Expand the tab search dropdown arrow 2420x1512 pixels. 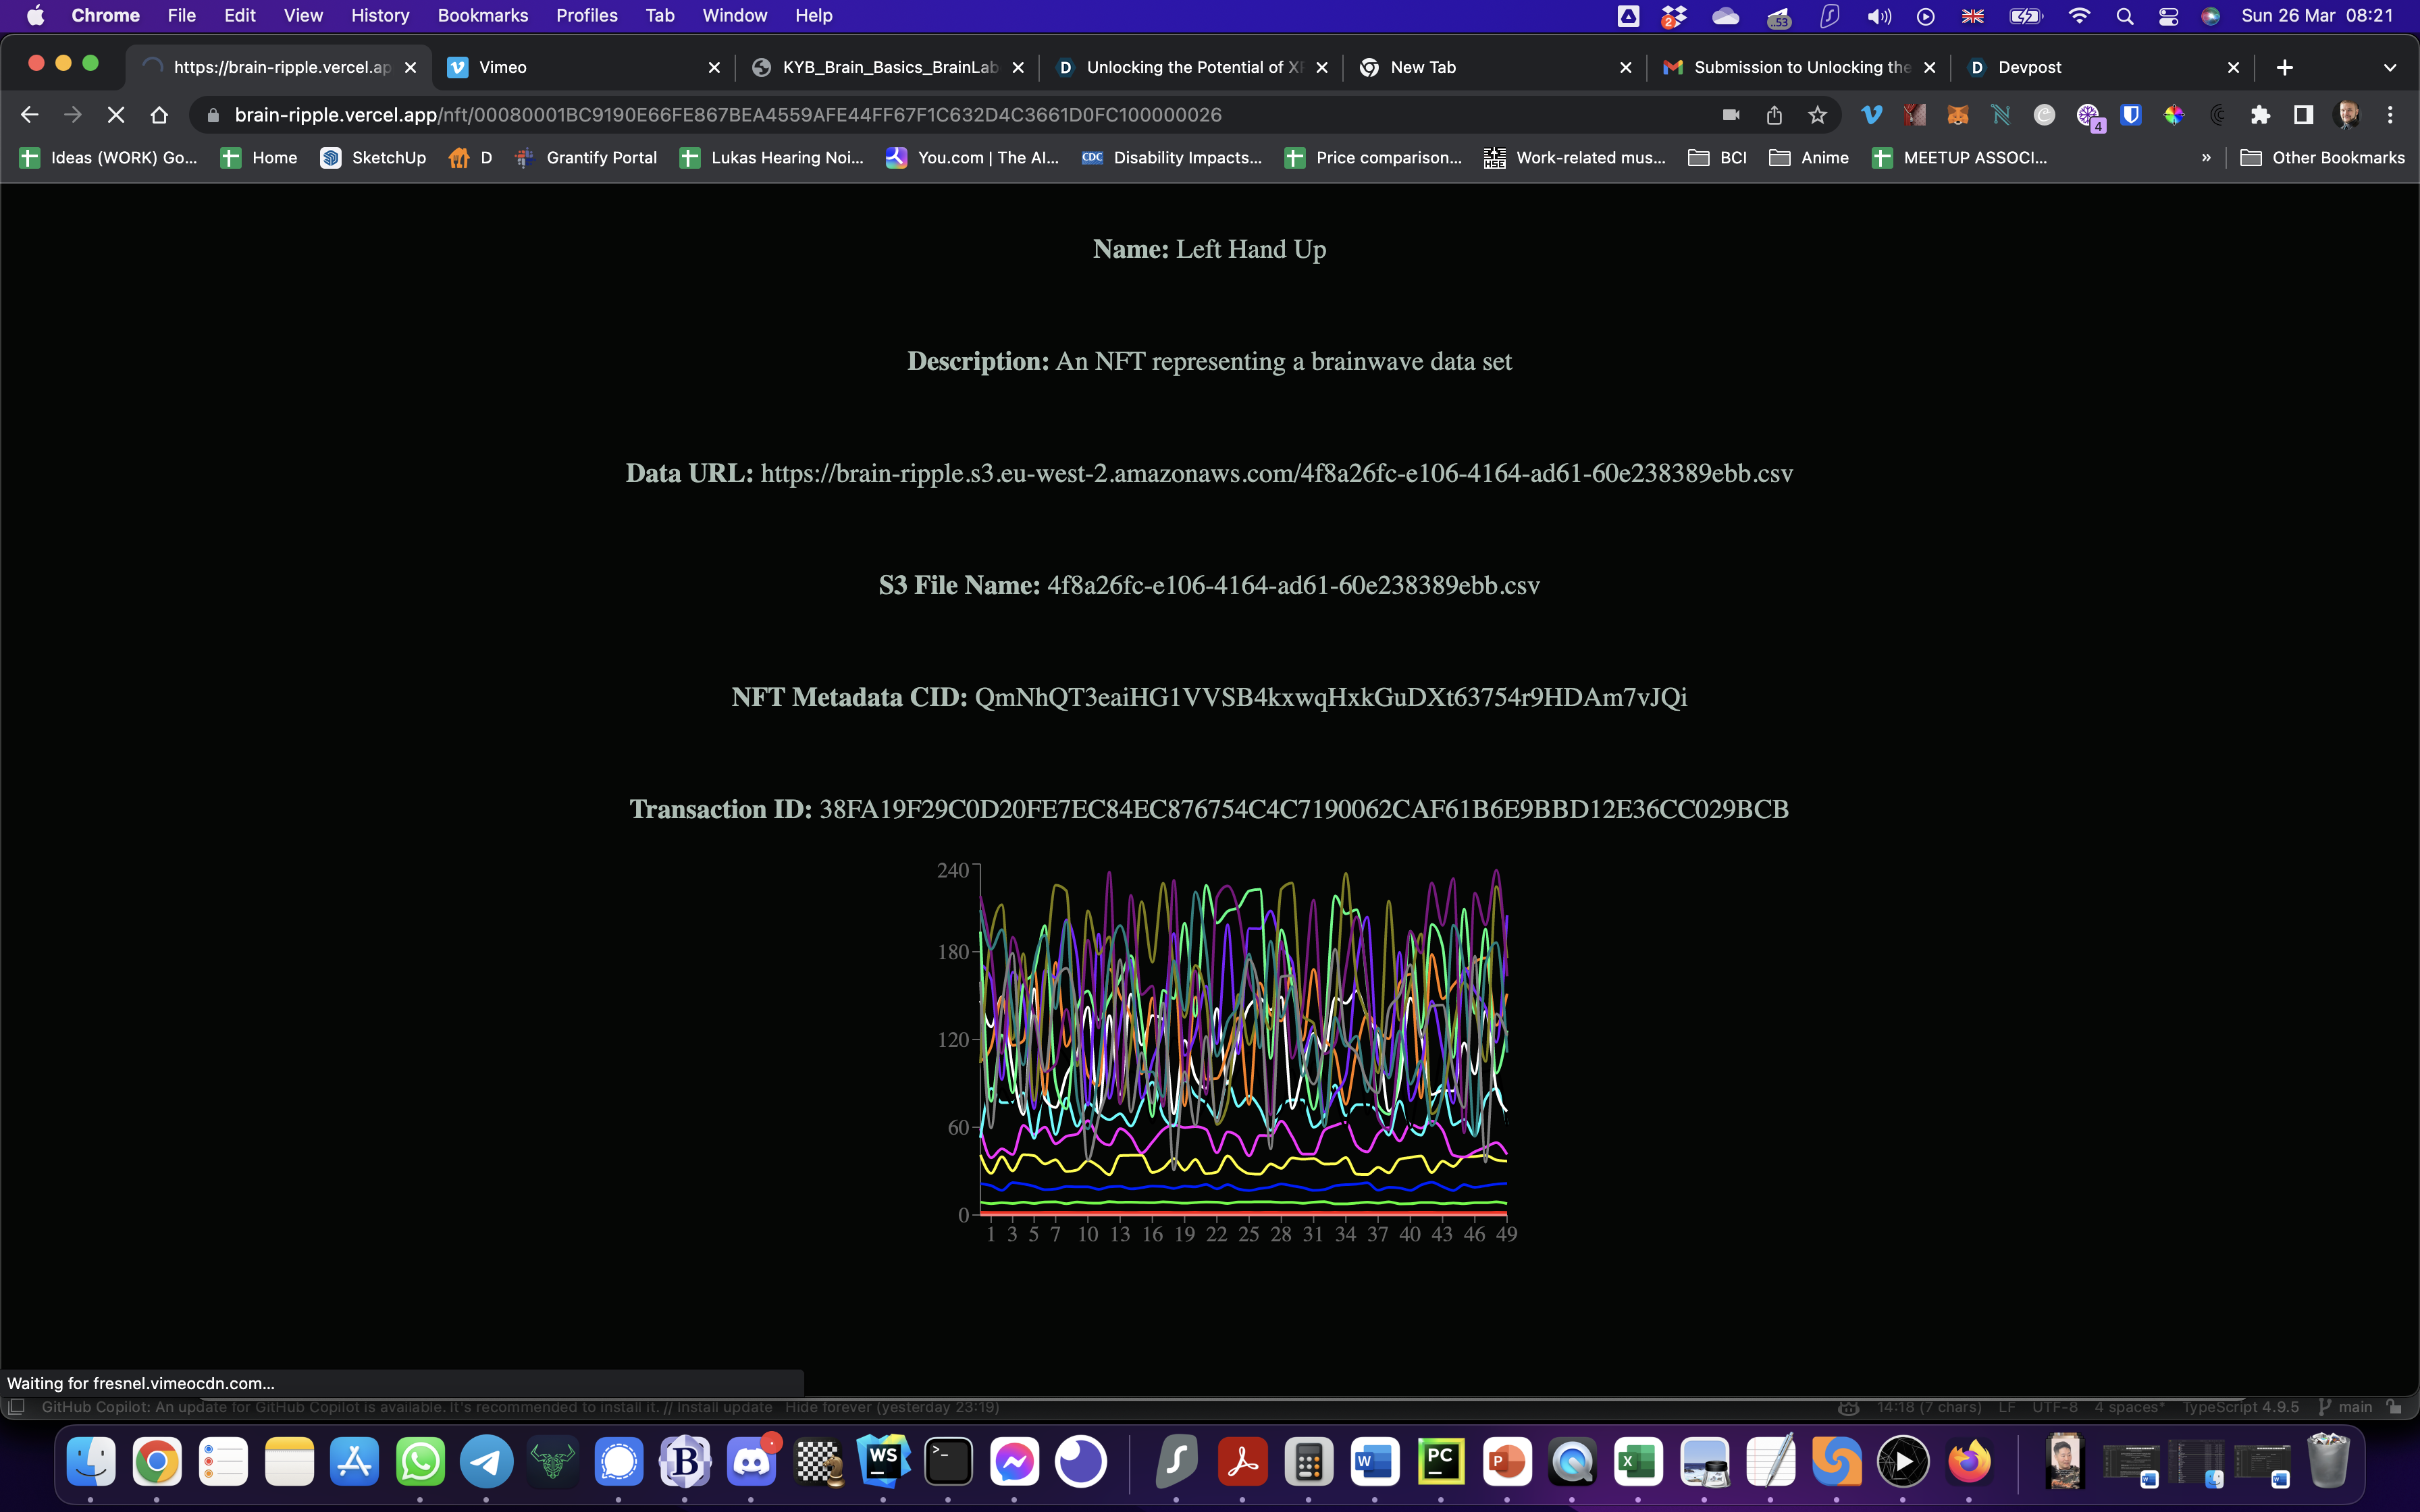(x=2389, y=67)
